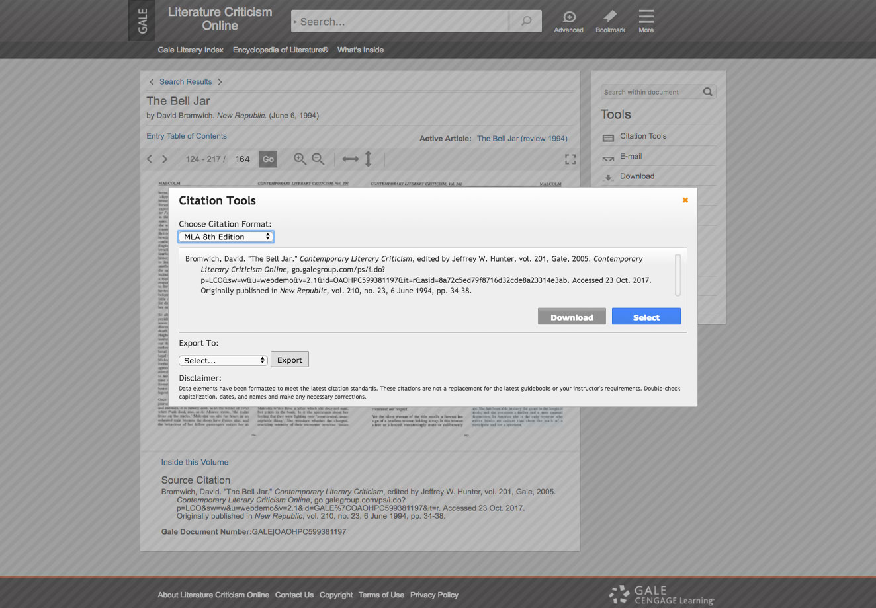
Task: Fit page to height icon
Action: tap(369, 159)
